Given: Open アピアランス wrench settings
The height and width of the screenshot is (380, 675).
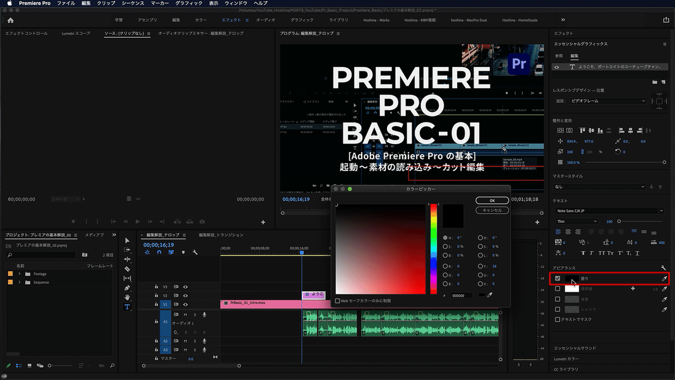Looking at the screenshot, I should (x=664, y=267).
